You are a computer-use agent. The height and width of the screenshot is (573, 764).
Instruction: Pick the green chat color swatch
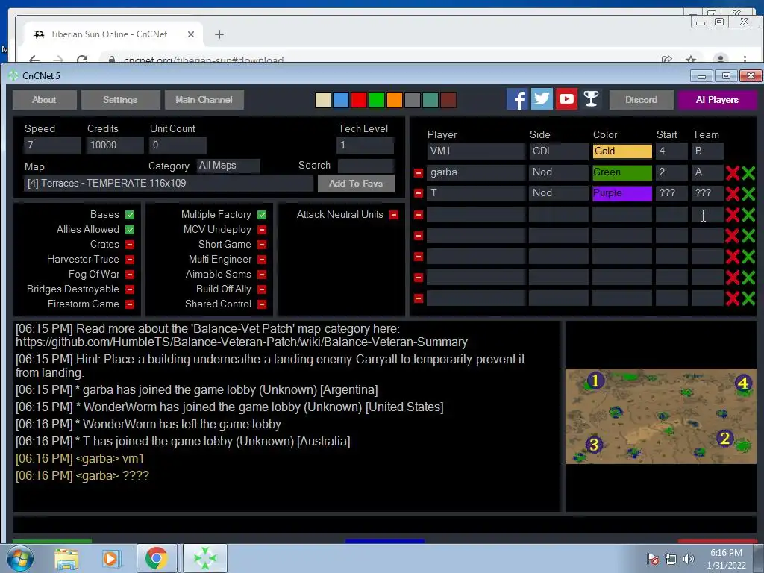click(x=377, y=100)
